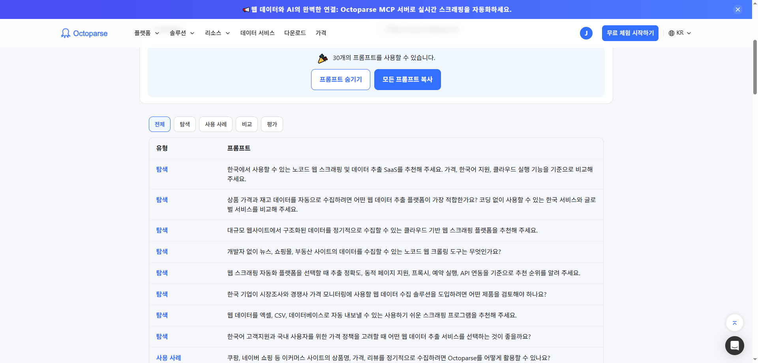Click the prompt about 추출 정확도, 동적 페이지 지원
Screen dimensions: 758x363
point(403,273)
